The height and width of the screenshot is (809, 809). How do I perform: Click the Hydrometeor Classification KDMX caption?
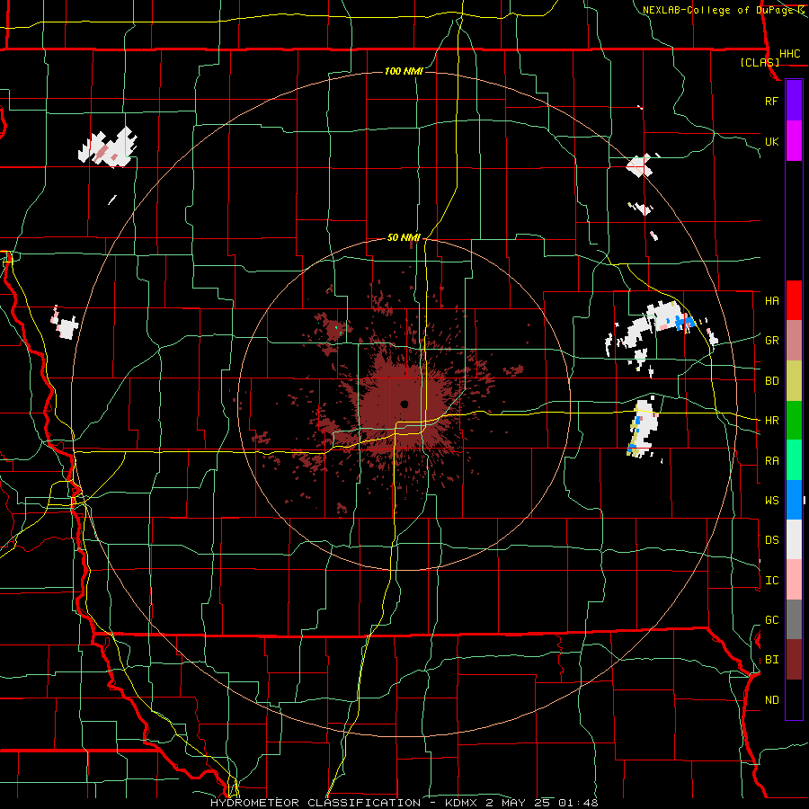pyautogui.click(x=404, y=803)
